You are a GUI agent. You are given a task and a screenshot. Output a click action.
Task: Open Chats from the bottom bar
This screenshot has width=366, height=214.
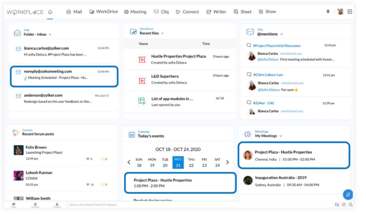14,205
